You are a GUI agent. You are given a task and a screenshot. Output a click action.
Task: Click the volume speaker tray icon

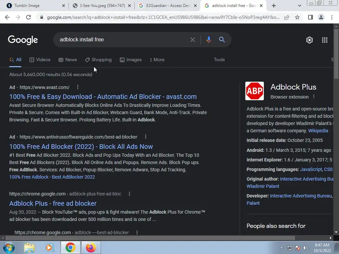click(x=306, y=248)
